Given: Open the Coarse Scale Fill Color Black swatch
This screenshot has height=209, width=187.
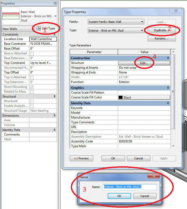Looking at the screenshot, I should [x=144, y=97].
